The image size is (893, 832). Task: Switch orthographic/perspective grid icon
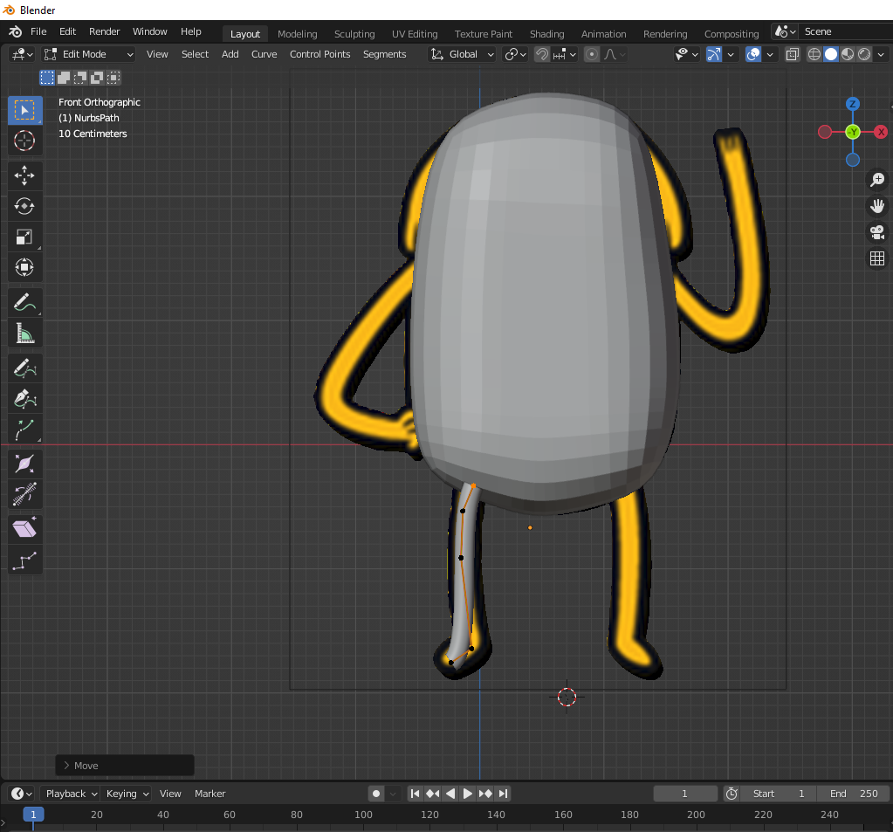click(x=877, y=258)
